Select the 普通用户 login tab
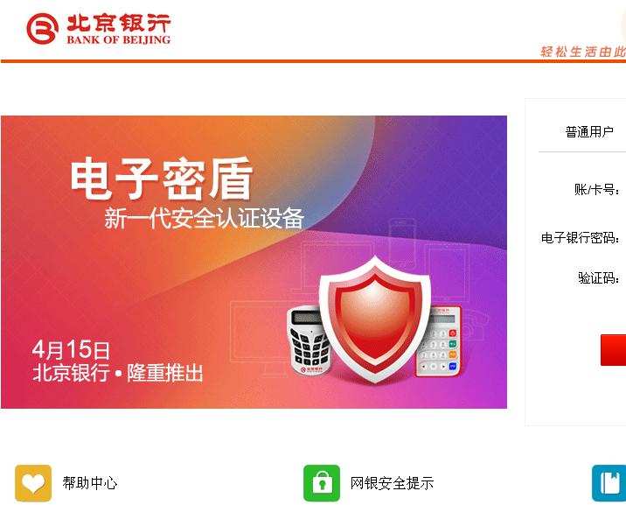The width and height of the screenshot is (626, 505). (x=589, y=132)
